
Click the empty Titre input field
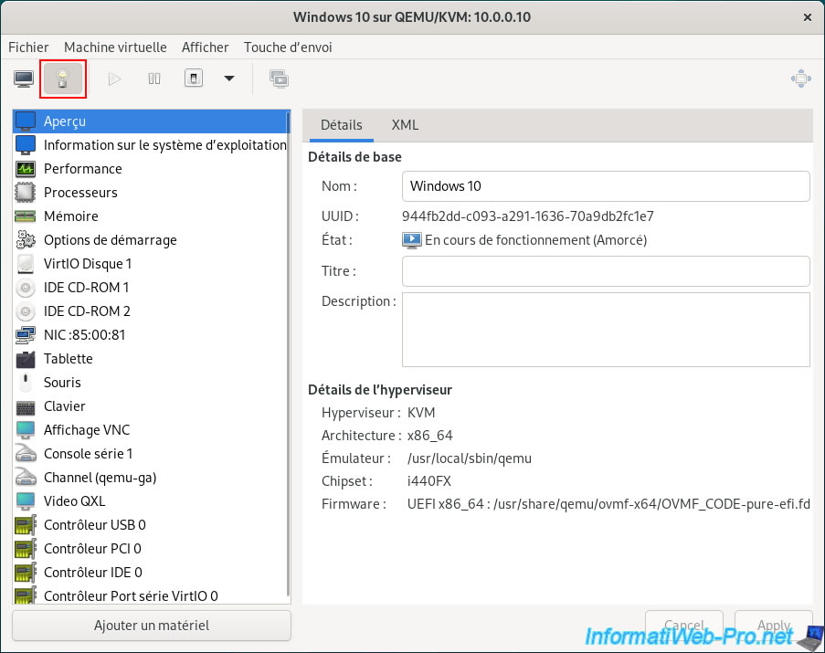click(x=606, y=271)
